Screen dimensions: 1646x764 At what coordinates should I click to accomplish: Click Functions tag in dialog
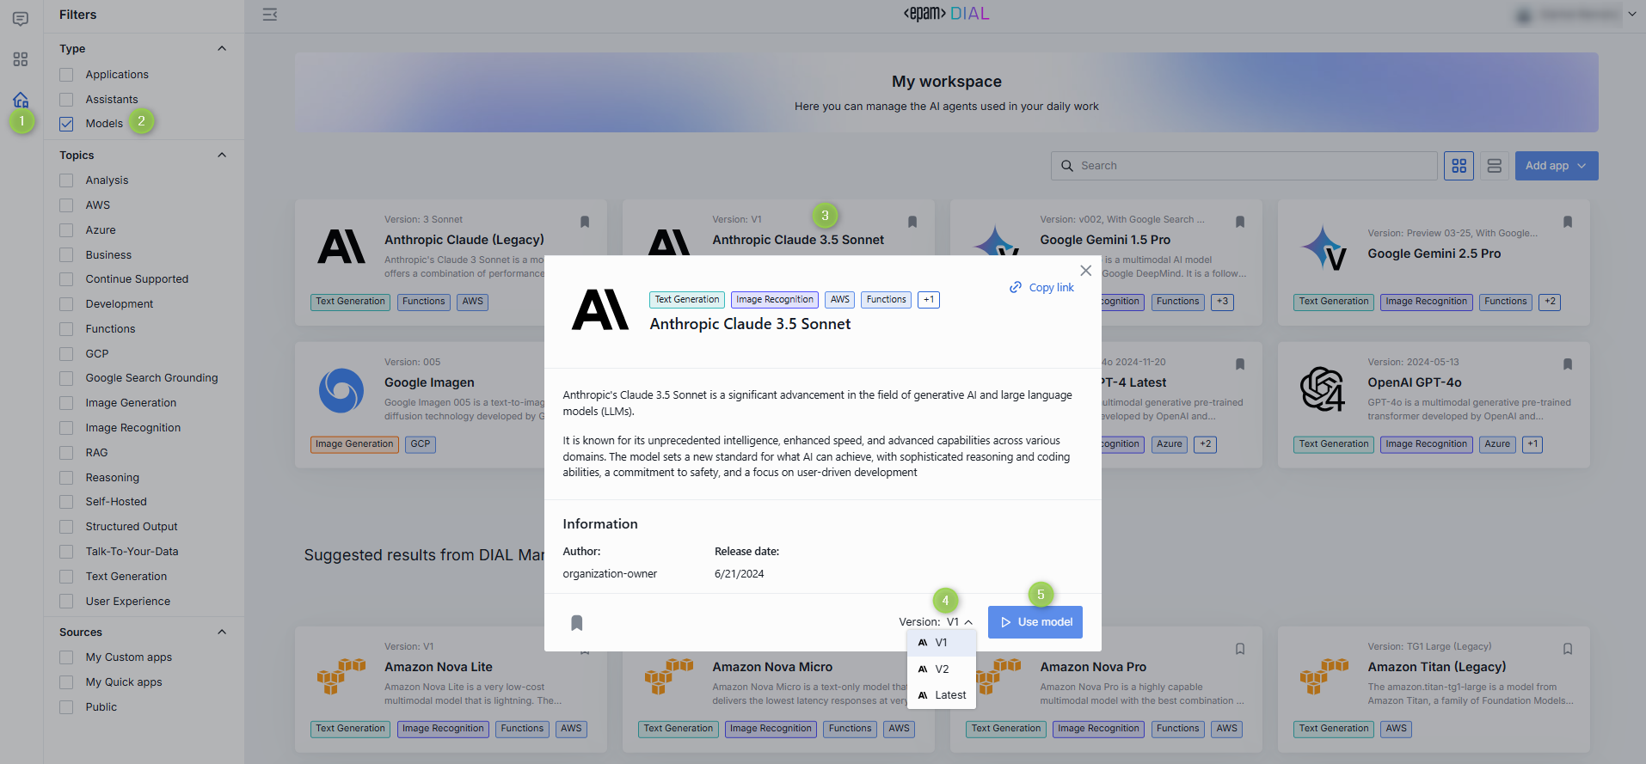point(887,300)
